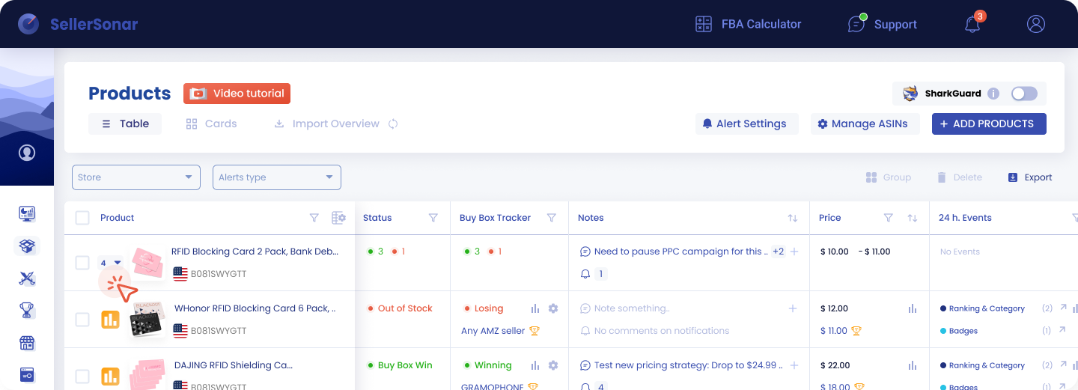
Task: Click the Status column filter icon
Action: (433, 218)
